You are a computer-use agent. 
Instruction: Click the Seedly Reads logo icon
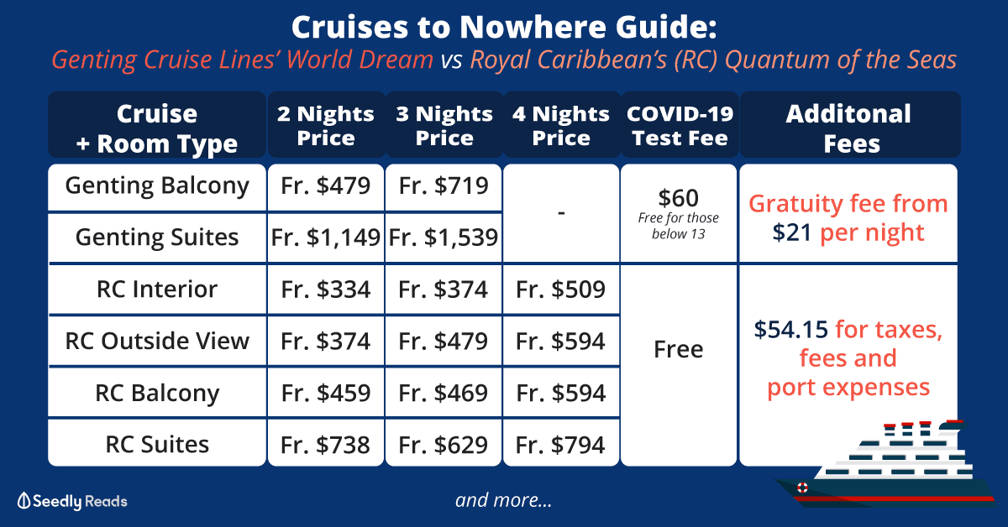pos(24,501)
